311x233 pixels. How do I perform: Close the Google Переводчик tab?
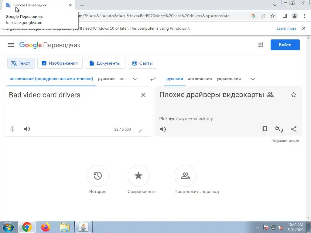(70, 5)
